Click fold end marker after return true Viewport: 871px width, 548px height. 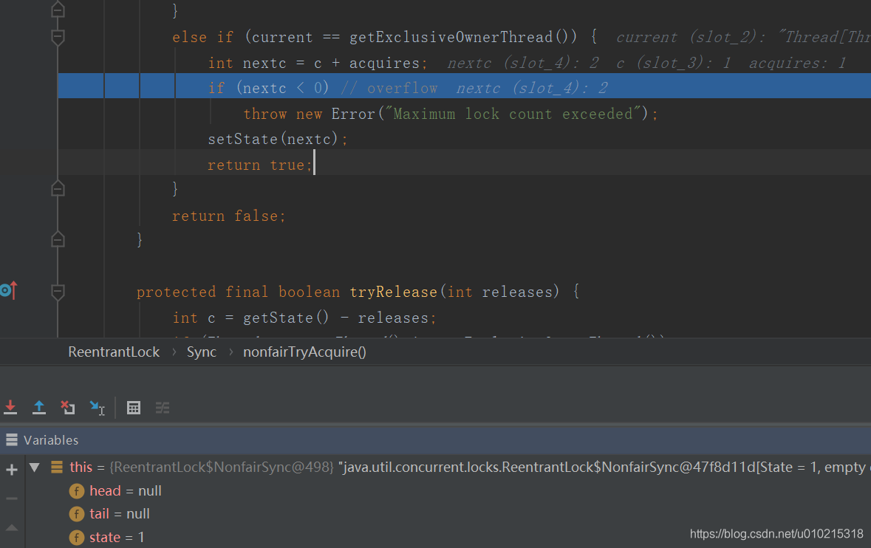pyautogui.click(x=58, y=189)
